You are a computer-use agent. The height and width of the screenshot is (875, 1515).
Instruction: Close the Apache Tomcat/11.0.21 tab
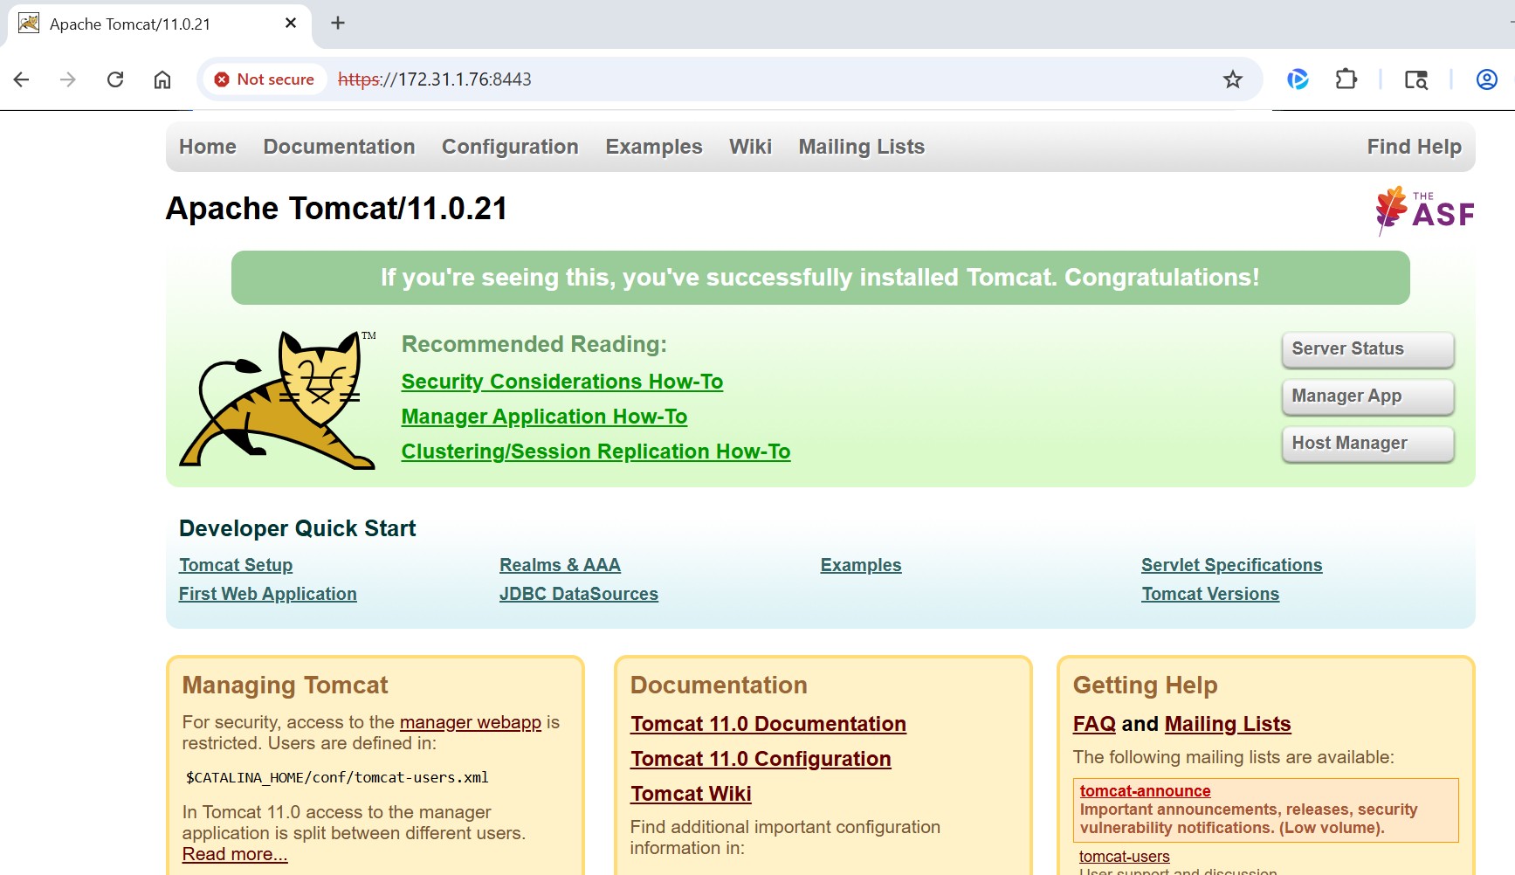291,24
